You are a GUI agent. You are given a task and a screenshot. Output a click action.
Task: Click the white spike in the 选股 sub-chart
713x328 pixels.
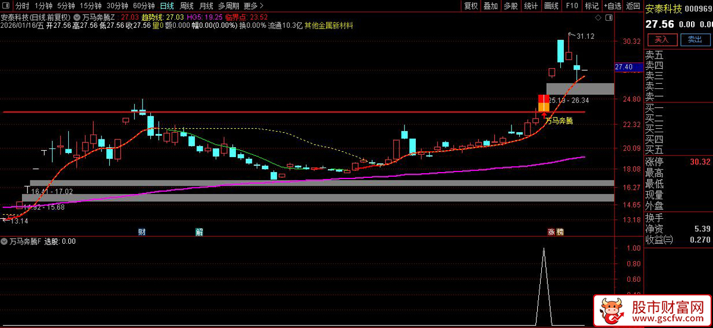click(x=544, y=286)
